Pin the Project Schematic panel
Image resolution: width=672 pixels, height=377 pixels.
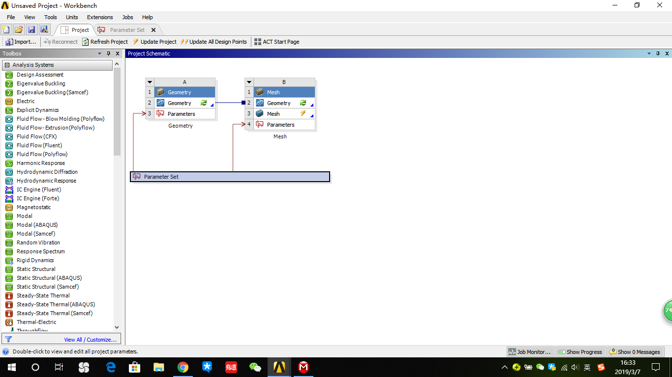click(x=658, y=54)
